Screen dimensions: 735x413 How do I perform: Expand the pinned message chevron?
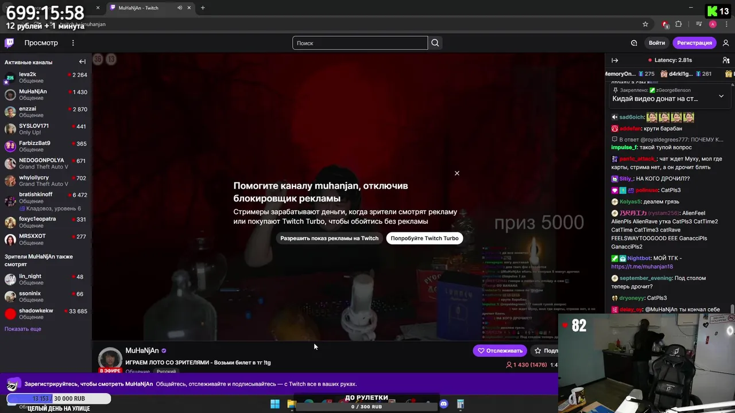tap(721, 96)
